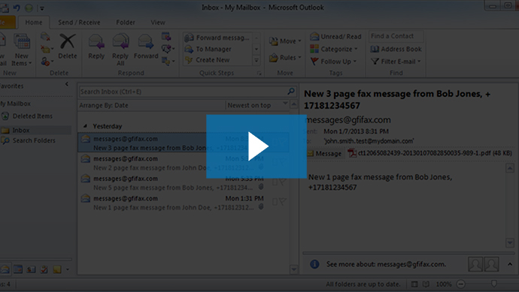Open the Move dropdown
Viewport: 519px width, 292px height.
(285, 41)
